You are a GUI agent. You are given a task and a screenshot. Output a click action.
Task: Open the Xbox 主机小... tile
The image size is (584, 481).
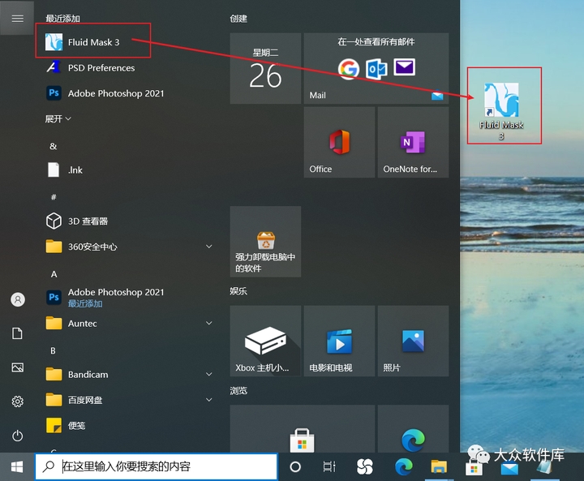(x=265, y=341)
